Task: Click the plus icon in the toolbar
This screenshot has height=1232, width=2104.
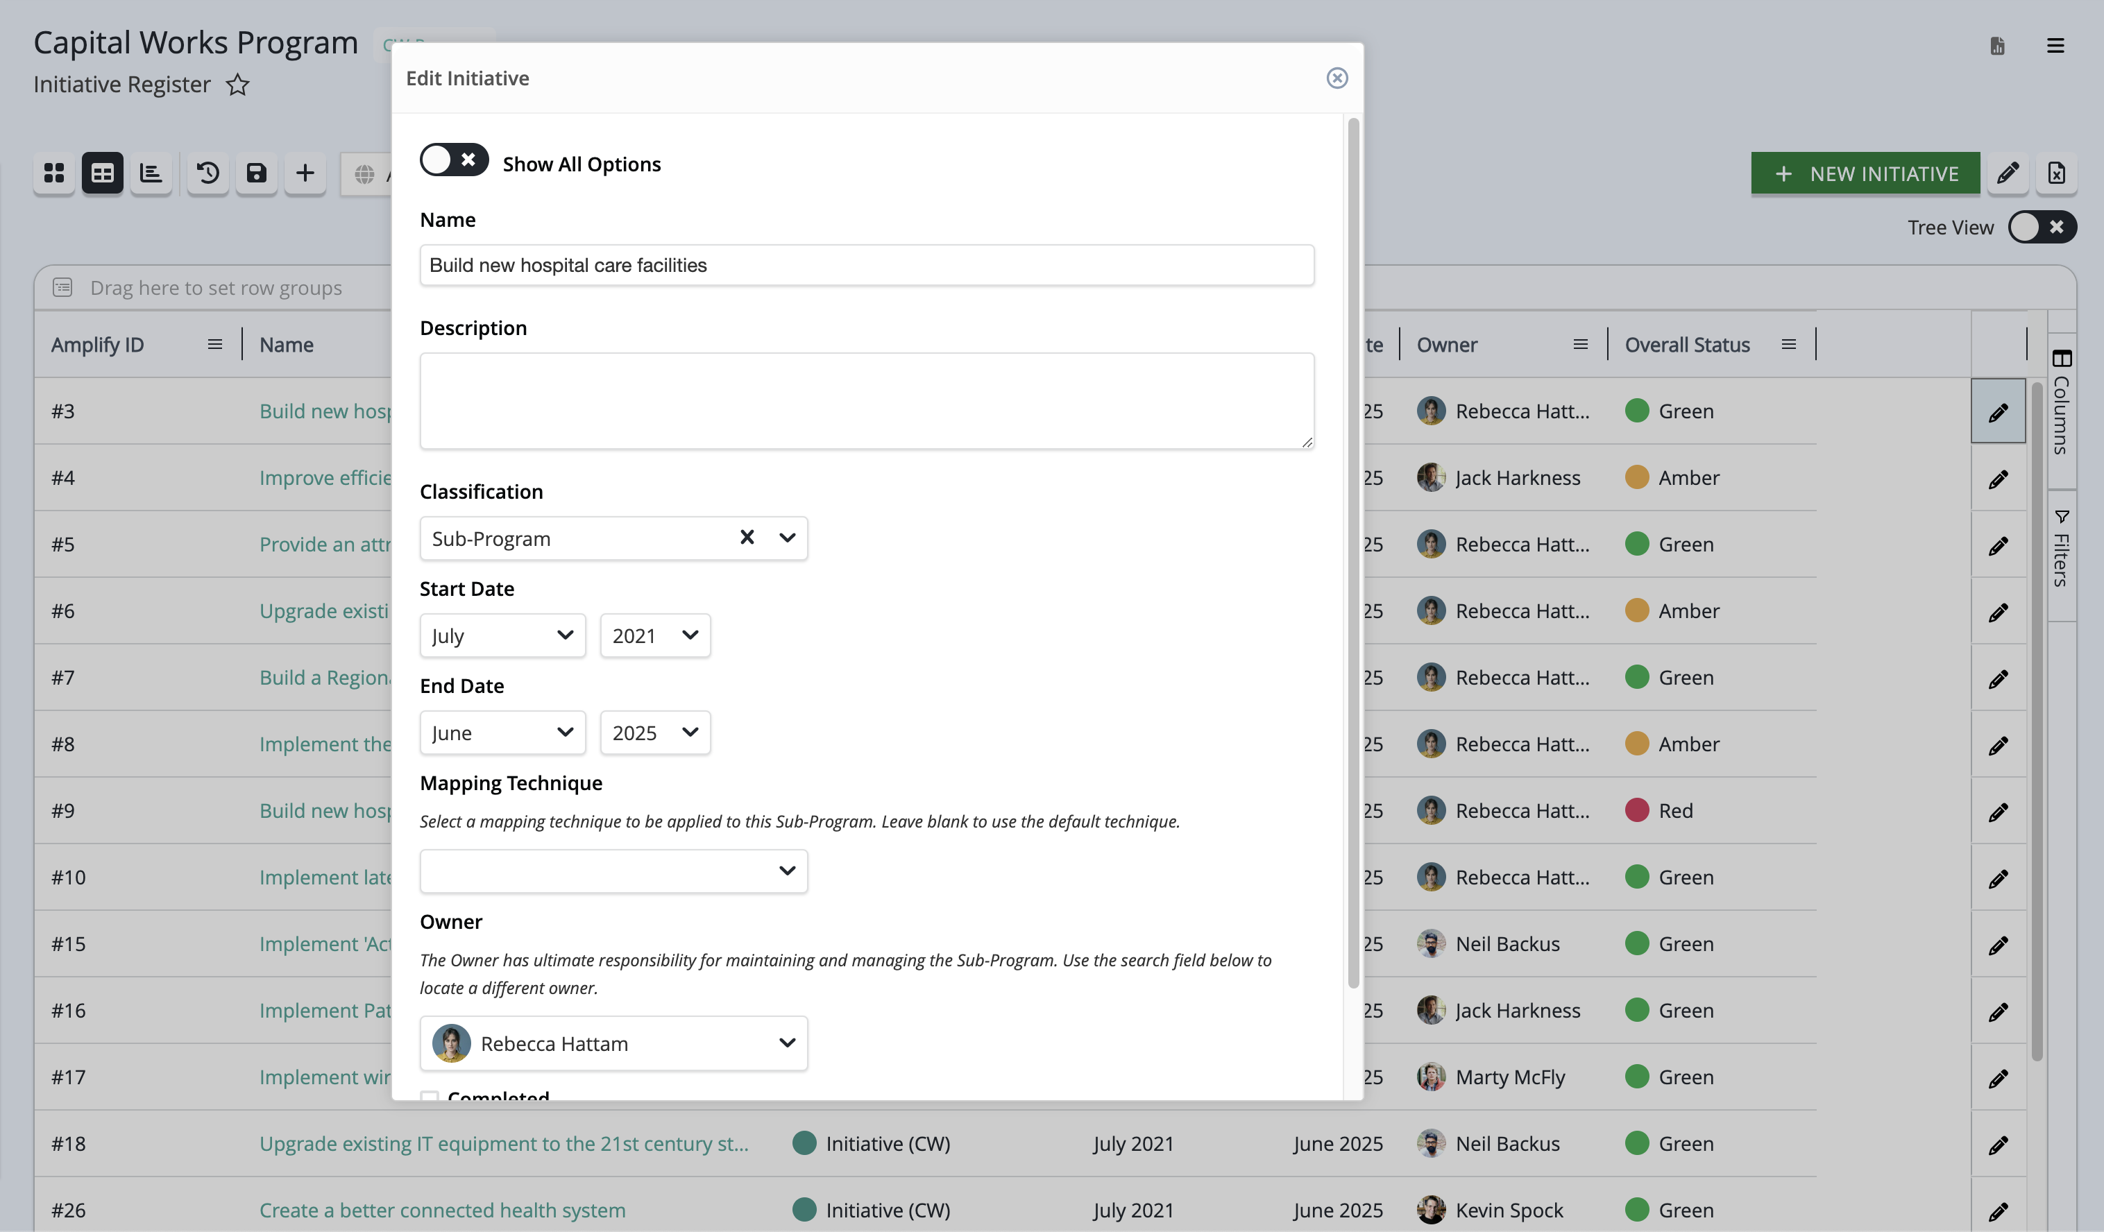Action: click(x=305, y=173)
